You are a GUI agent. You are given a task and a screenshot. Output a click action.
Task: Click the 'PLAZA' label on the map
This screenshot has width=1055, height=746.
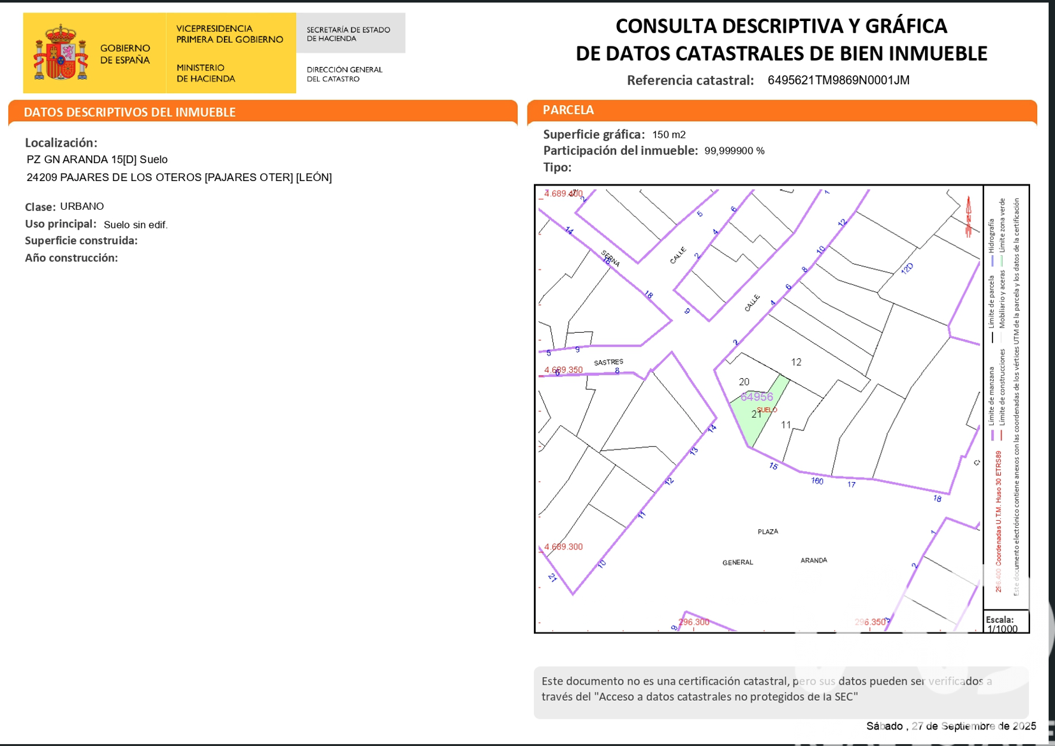click(x=768, y=531)
